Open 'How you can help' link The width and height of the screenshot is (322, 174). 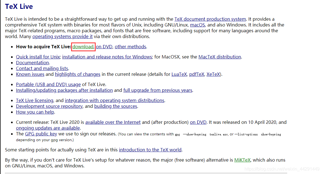(x=35, y=112)
